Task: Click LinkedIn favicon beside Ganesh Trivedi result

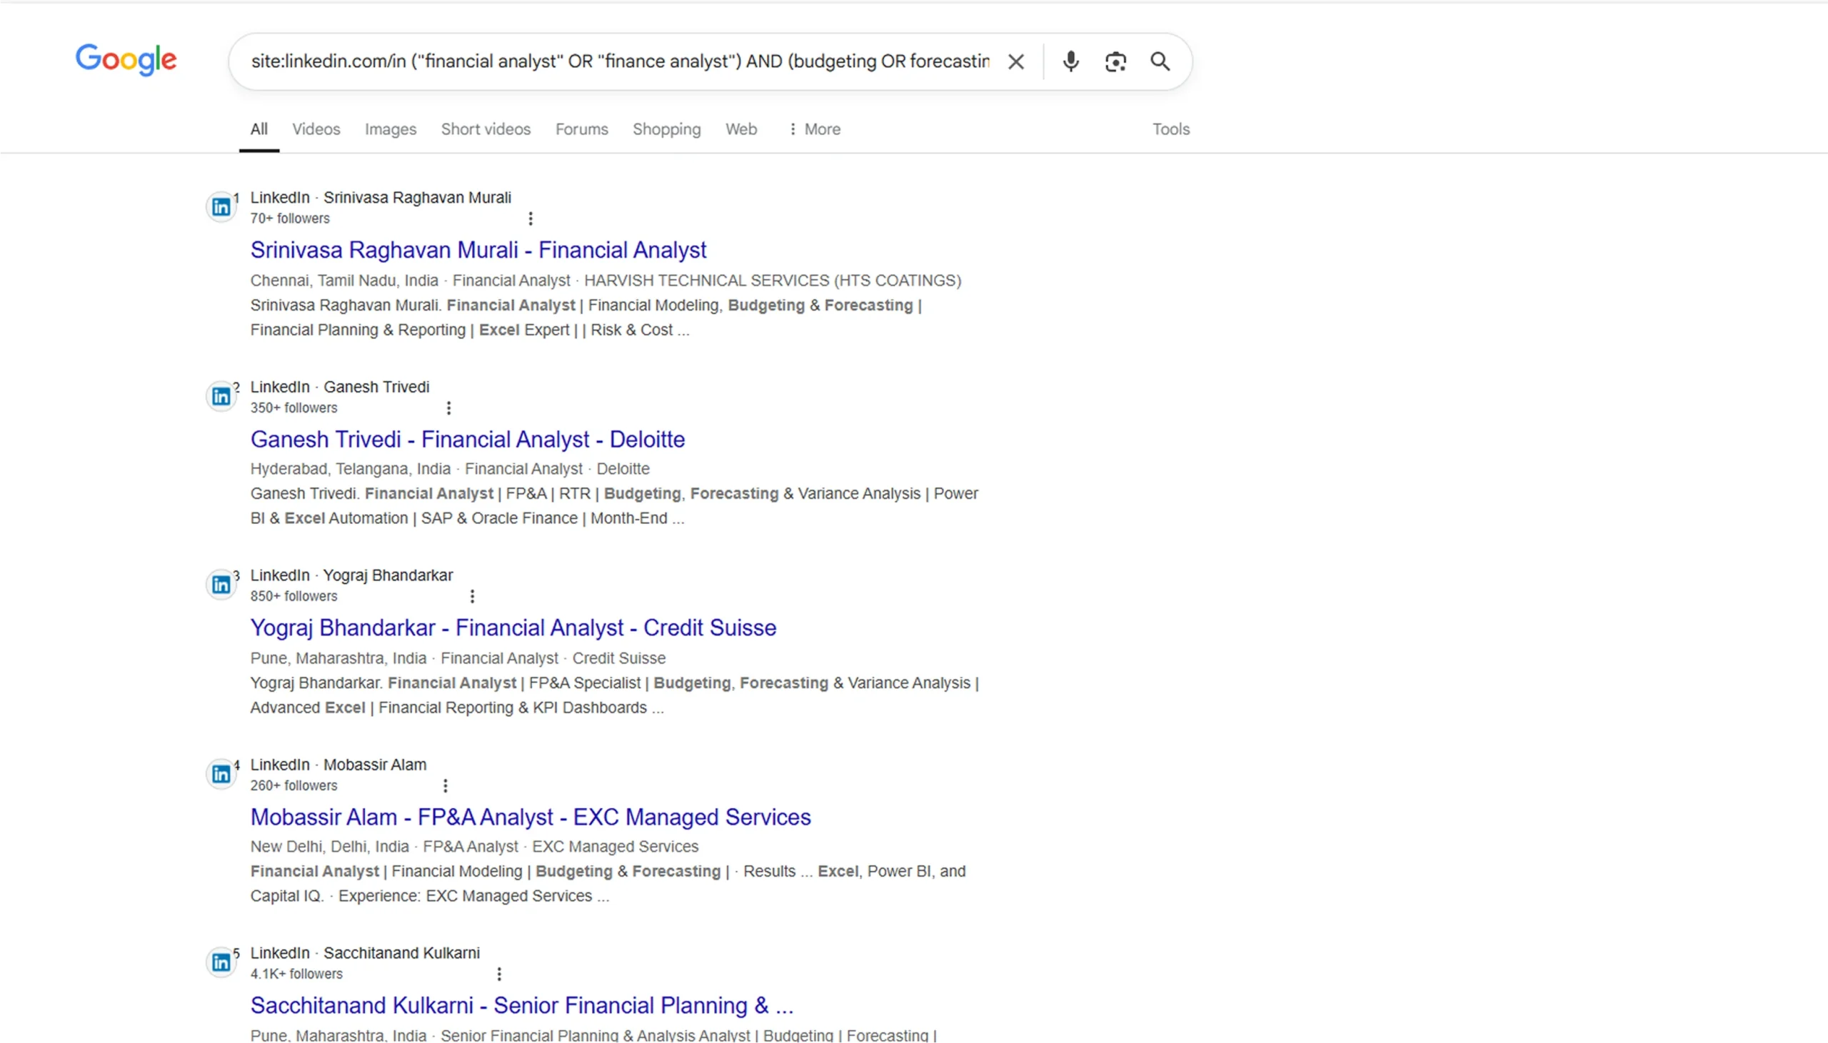Action: click(x=221, y=396)
